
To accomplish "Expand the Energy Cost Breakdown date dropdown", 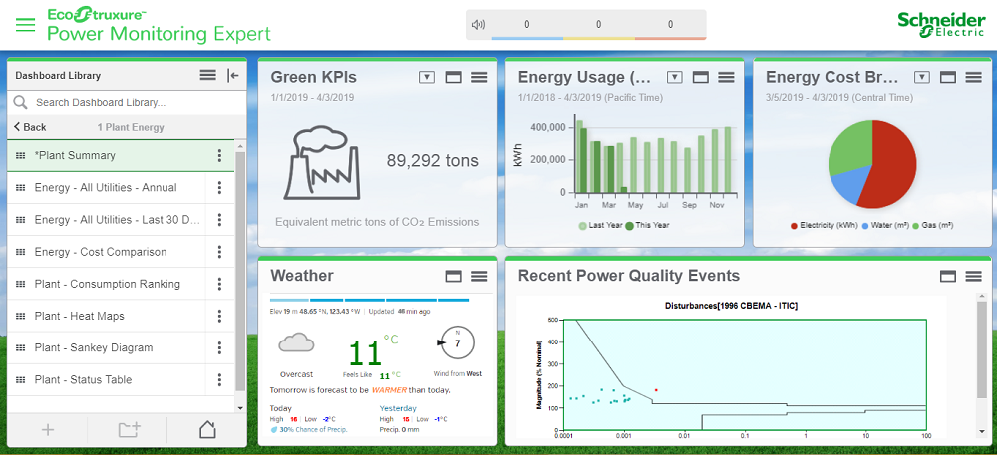I will (922, 78).
